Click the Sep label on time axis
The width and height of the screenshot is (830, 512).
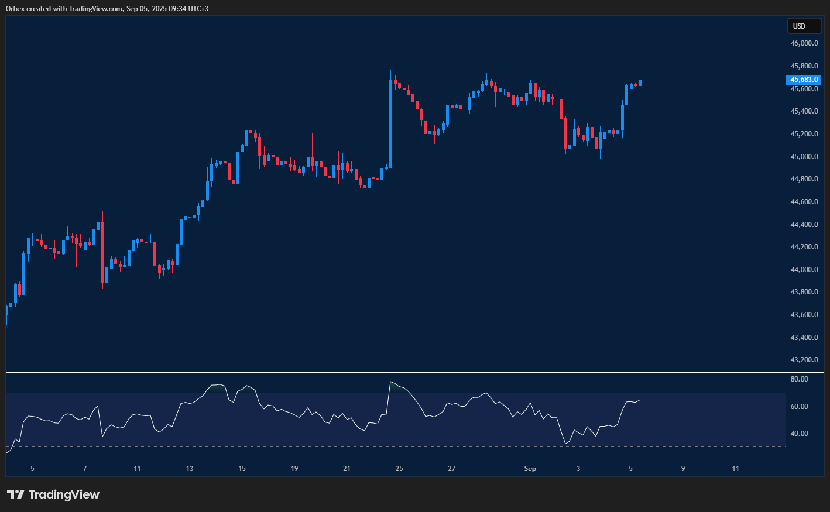pos(530,468)
